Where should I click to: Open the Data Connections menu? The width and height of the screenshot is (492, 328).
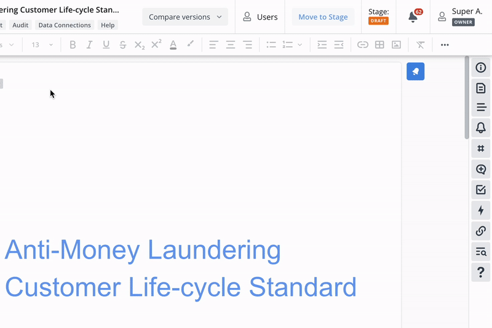coord(65,25)
